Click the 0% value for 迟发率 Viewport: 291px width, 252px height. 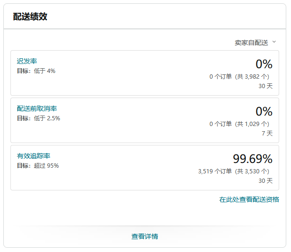pos(264,64)
